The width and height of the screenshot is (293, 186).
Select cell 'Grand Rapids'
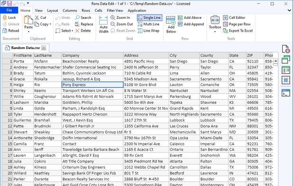point(184,108)
